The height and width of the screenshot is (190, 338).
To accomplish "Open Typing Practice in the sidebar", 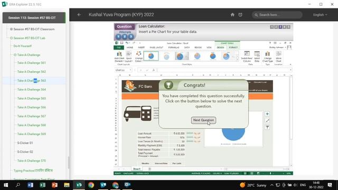I will [33, 170].
